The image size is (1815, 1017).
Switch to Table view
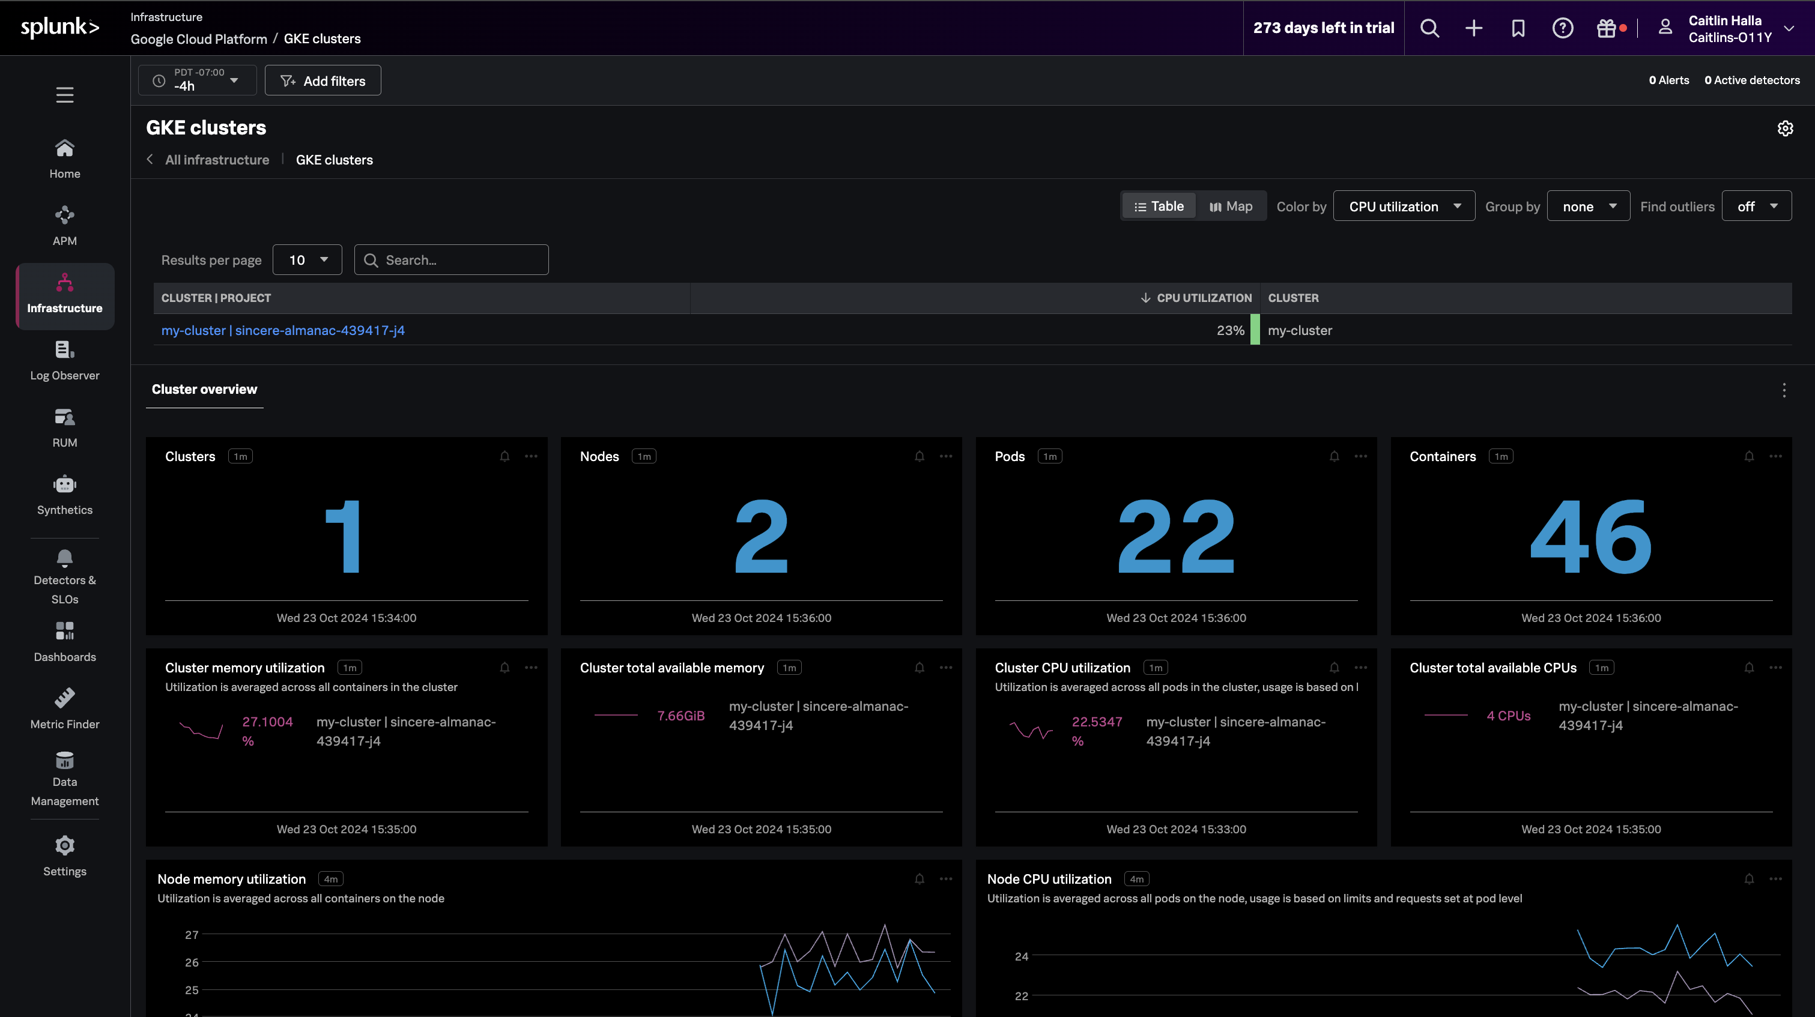point(1159,207)
